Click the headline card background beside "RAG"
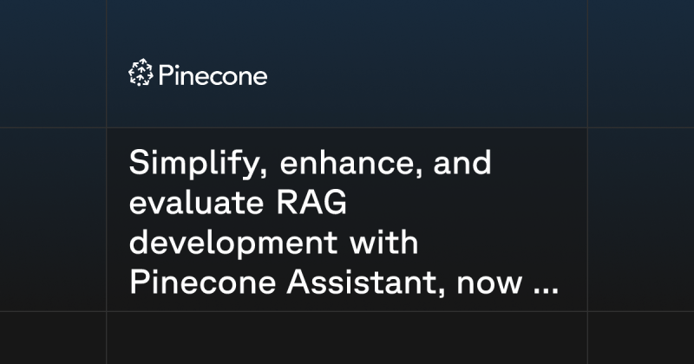694x364 pixels. (x=465, y=203)
